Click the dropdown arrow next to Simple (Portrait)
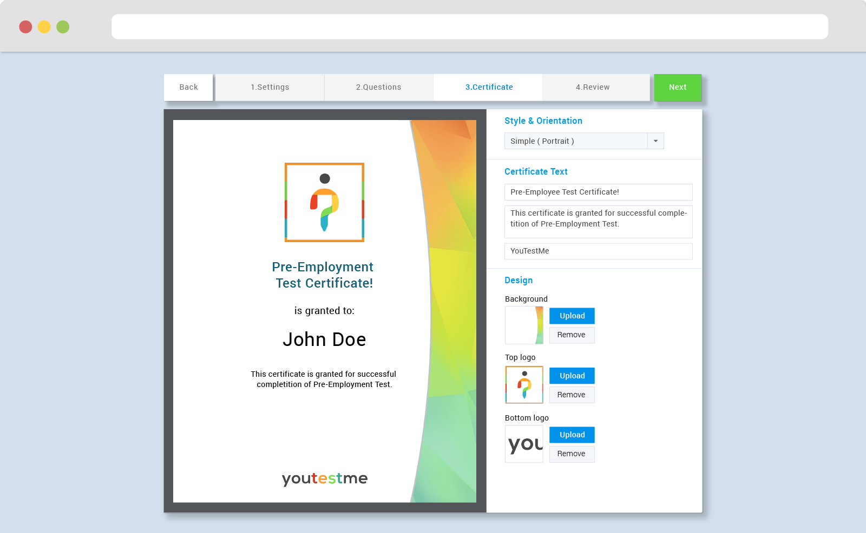 point(655,141)
